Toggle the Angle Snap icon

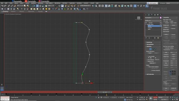tap(69, 6)
